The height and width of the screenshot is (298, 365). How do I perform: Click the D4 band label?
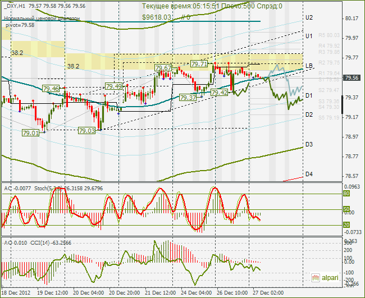pos(309,174)
